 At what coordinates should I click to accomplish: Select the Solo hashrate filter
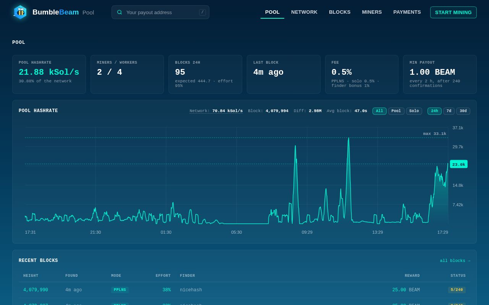coord(414,111)
